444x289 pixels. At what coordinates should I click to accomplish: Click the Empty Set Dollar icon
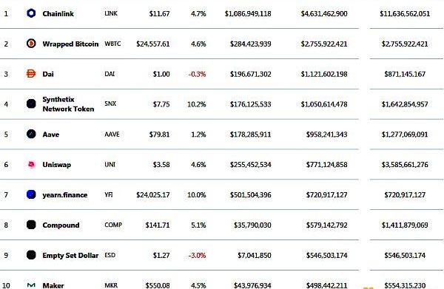coord(31,255)
